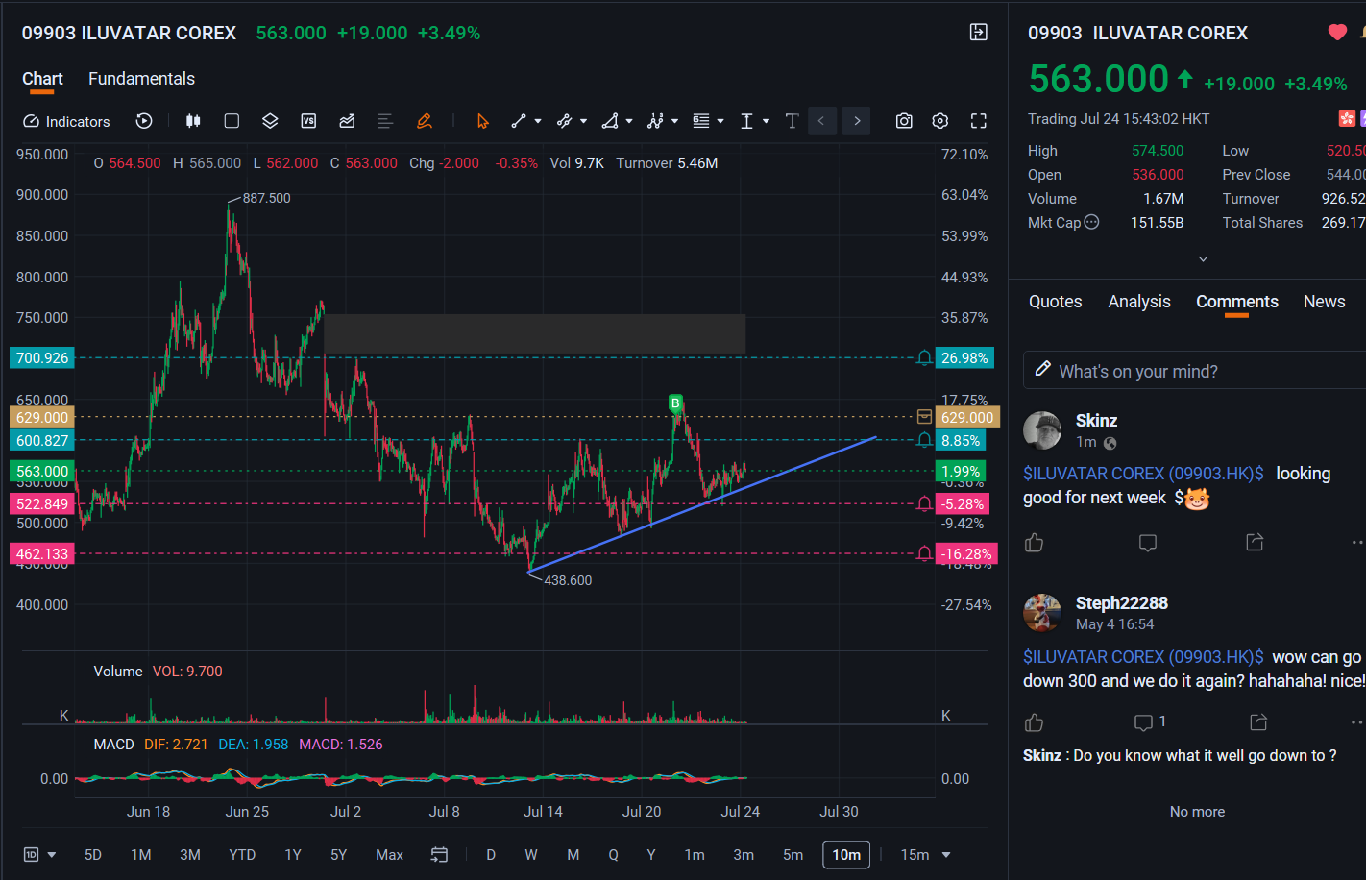
Task: Open $ILUVATAR COREX link in Steph22288's comment
Action: pos(1143,657)
